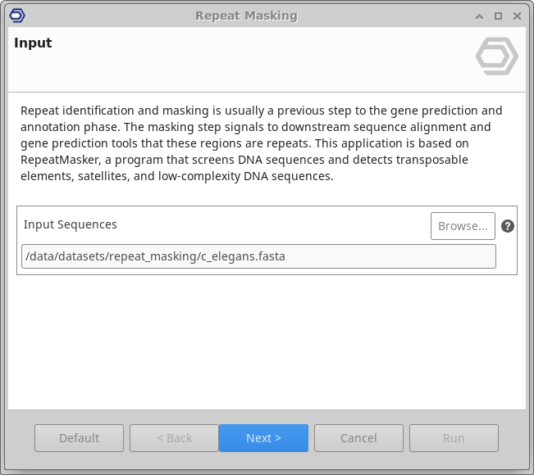Open the window menu from the title bar app icon

coord(16,16)
